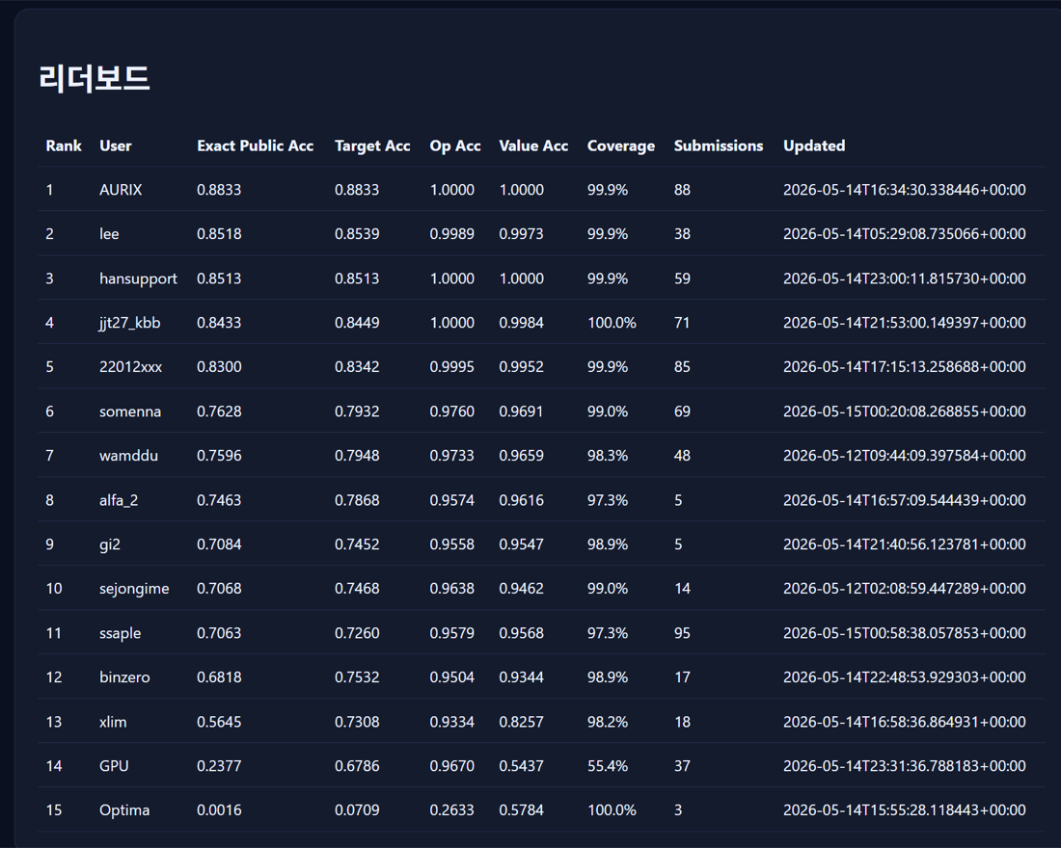
Task: Click Optima's exact accuracy 0.0016
Action: tap(219, 810)
